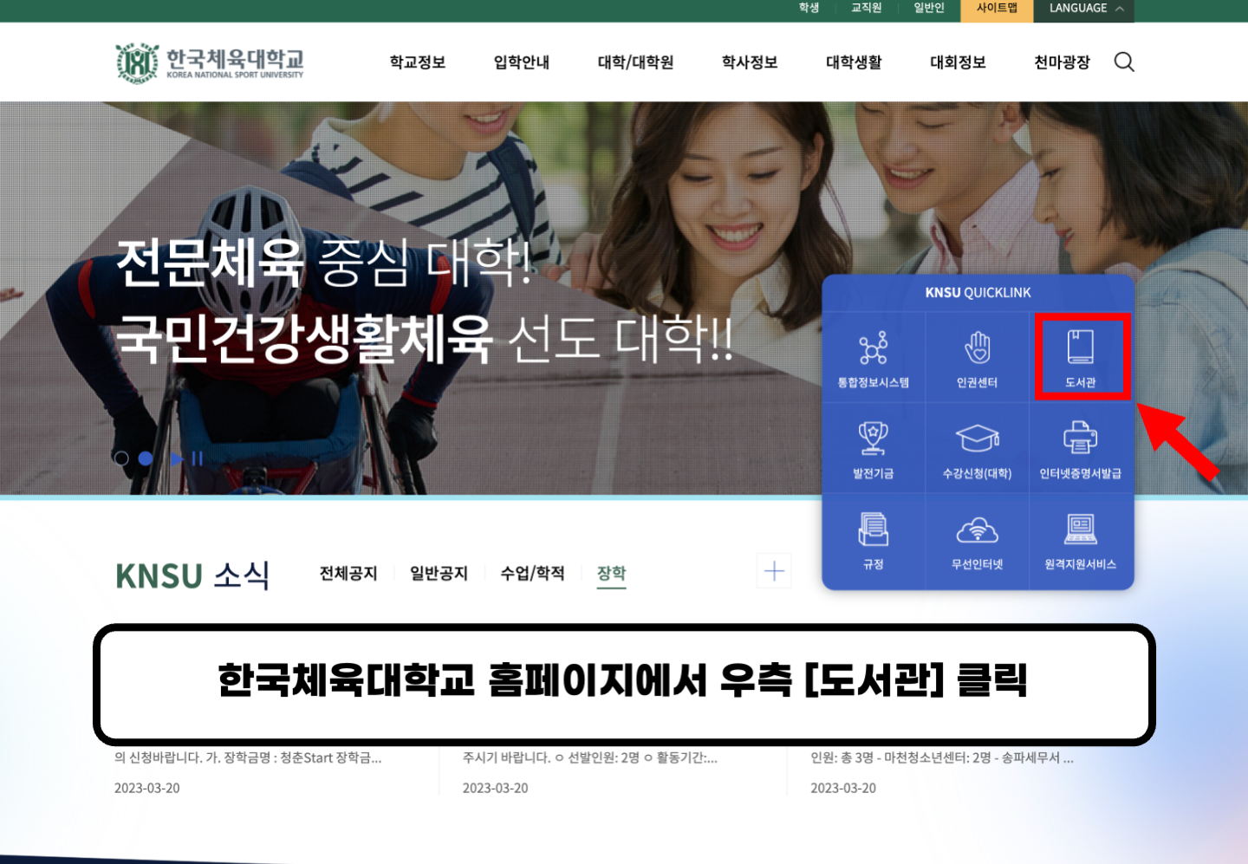The image size is (1248, 864).
Task: Click the 교직원 top link
Action: 866,8
